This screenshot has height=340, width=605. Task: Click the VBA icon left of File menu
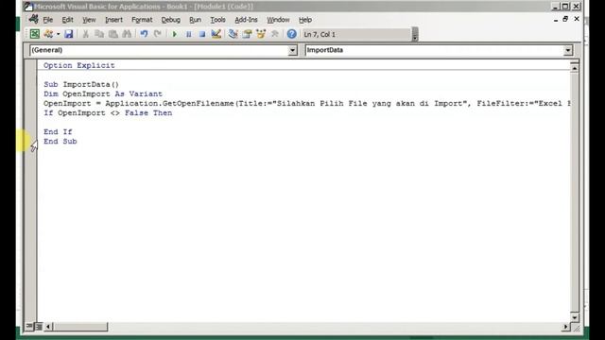[34, 19]
